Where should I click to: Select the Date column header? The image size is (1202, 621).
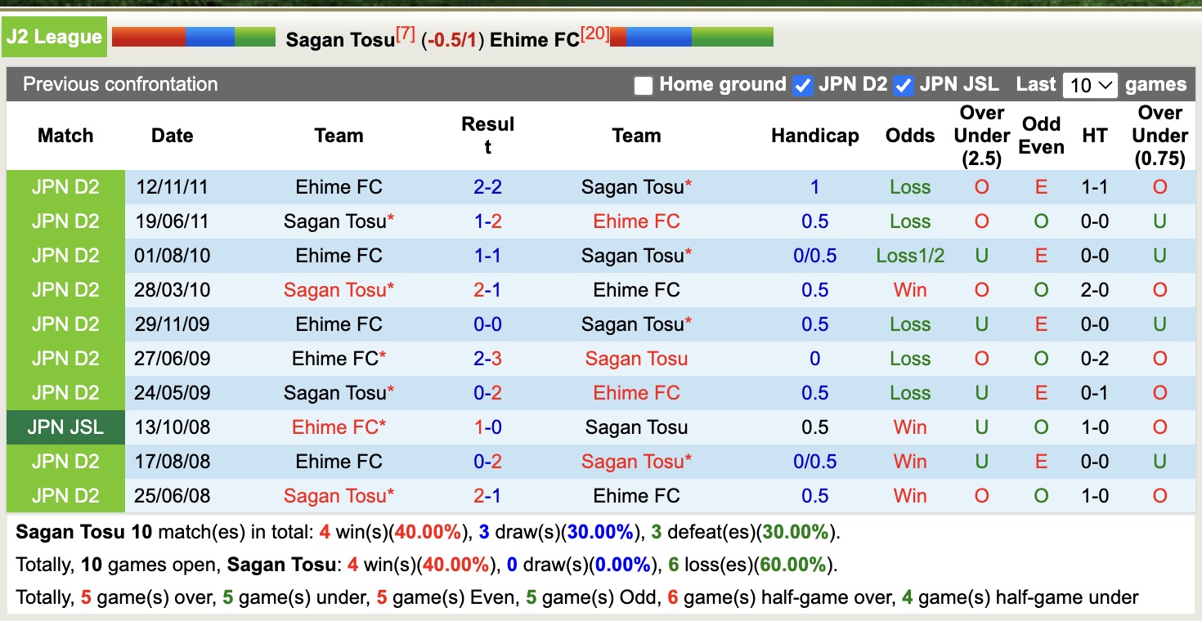coord(172,136)
